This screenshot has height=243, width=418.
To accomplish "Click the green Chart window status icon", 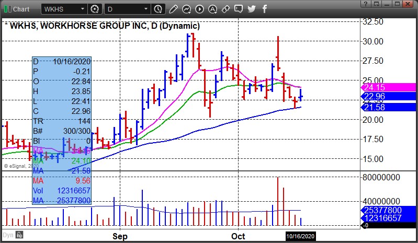I will pos(7,9).
